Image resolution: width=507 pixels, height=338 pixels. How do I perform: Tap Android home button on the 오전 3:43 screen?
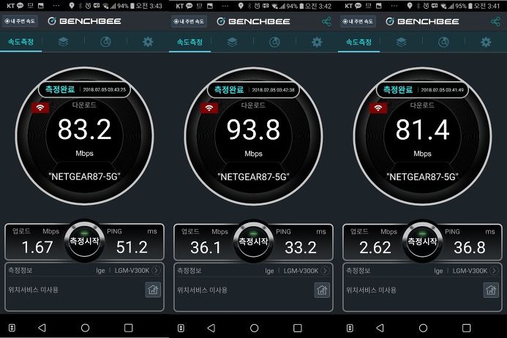pos(85,328)
